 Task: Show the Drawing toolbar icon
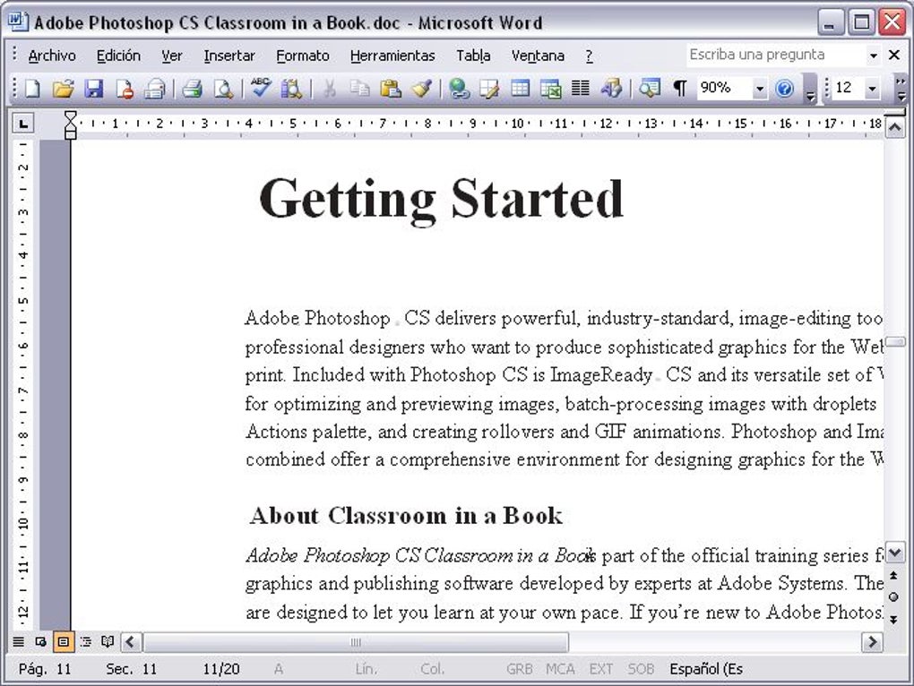click(x=611, y=88)
